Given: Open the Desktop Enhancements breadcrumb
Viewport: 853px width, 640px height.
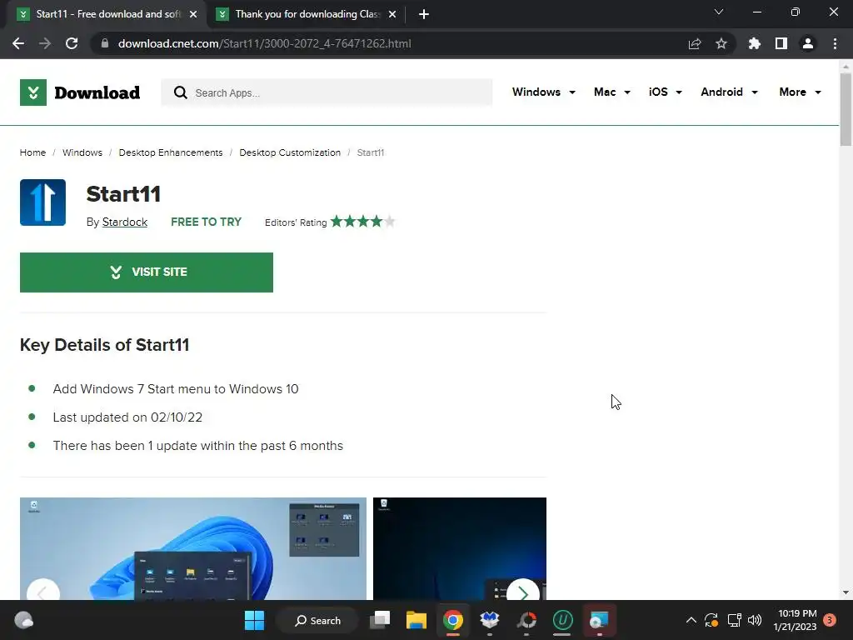Looking at the screenshot, I should point(170,152).
